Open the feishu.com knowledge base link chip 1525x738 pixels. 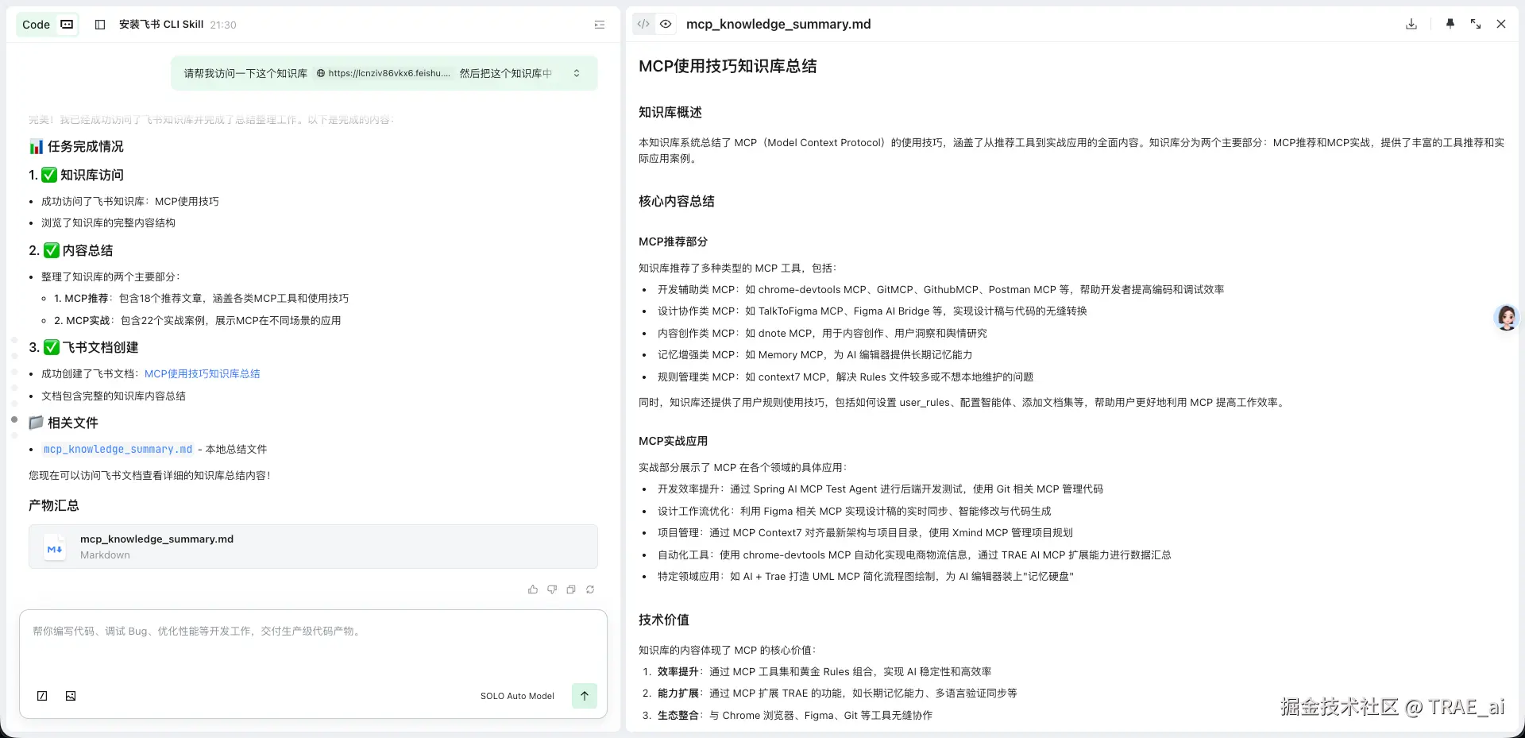pyautogui.click(x=384, y=73)
